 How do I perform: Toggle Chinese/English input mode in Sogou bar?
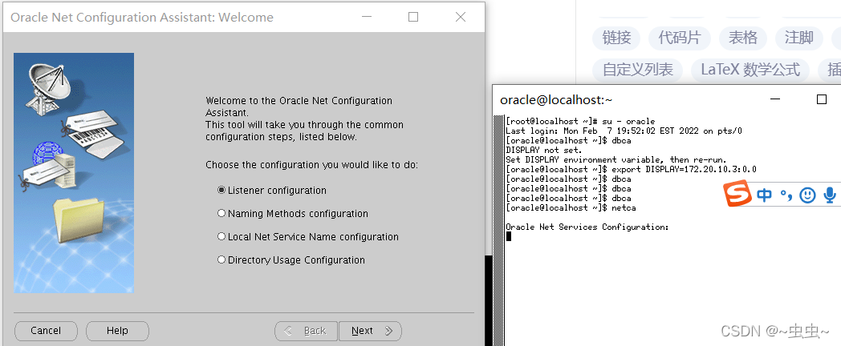(765, 195)
